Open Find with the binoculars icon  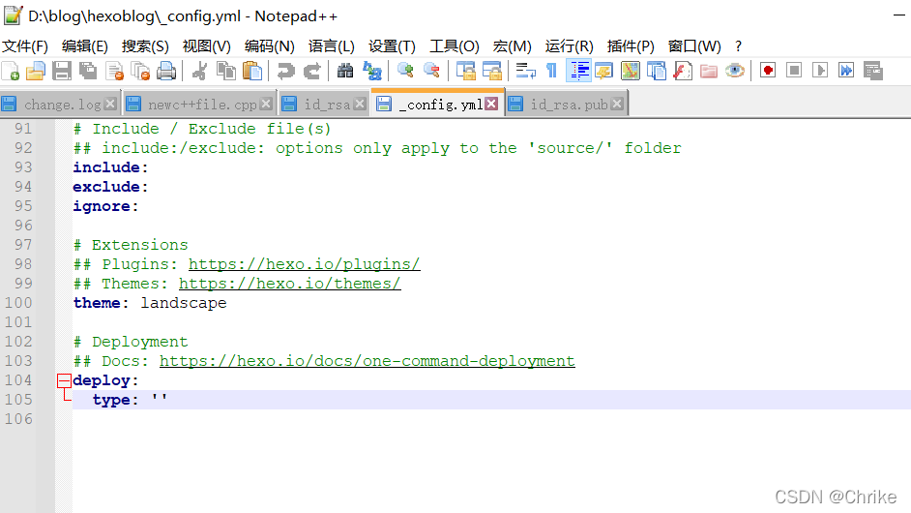point(345,71)
